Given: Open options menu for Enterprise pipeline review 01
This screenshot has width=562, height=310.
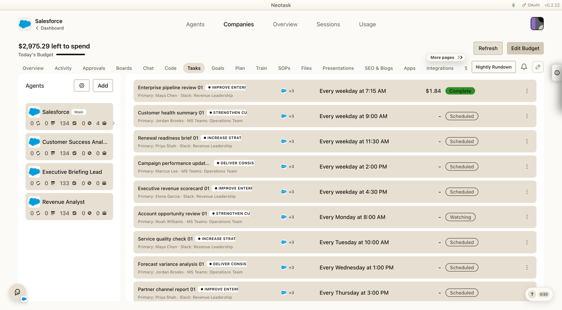Looking at the screenshot, I should [x=527, y=91].
